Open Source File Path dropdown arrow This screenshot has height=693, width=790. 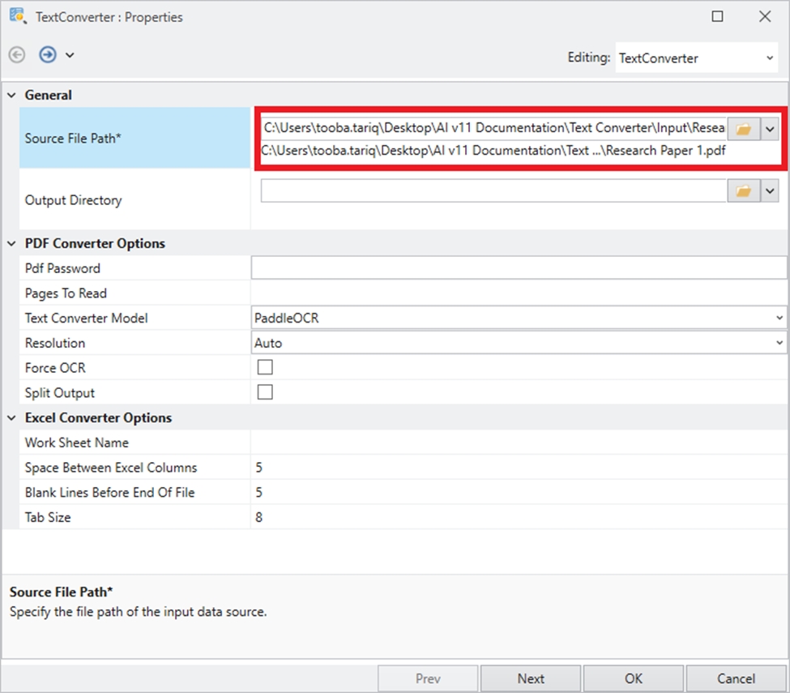point(770,129)
